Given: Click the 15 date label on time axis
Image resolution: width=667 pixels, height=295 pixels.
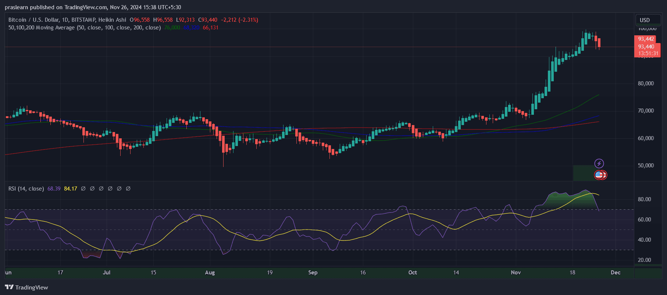Looking at the screenshot, I should pos(153,273).
